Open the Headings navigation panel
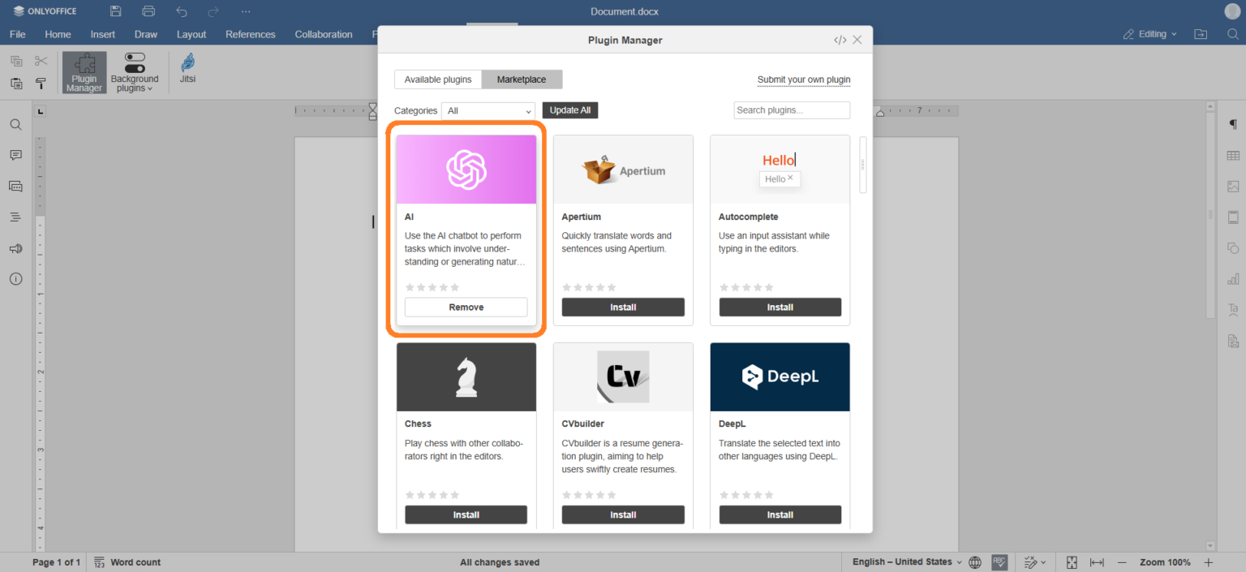Viewport: 1246px width, 572px height. 16,217
